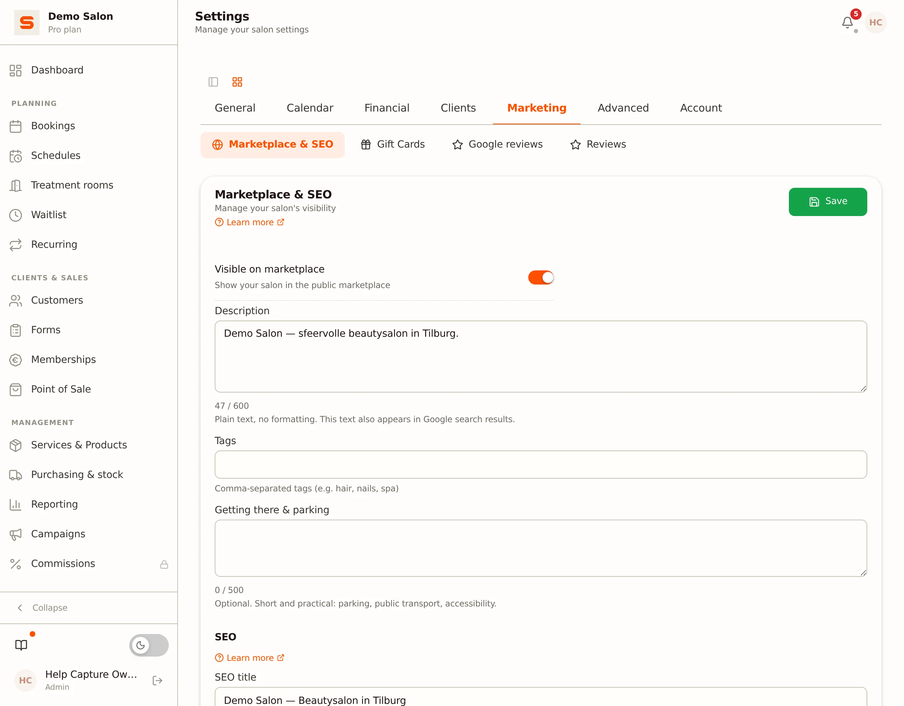Open Forms page
The height and width of the screenshot is (706, 904).
tap(89, 330)
